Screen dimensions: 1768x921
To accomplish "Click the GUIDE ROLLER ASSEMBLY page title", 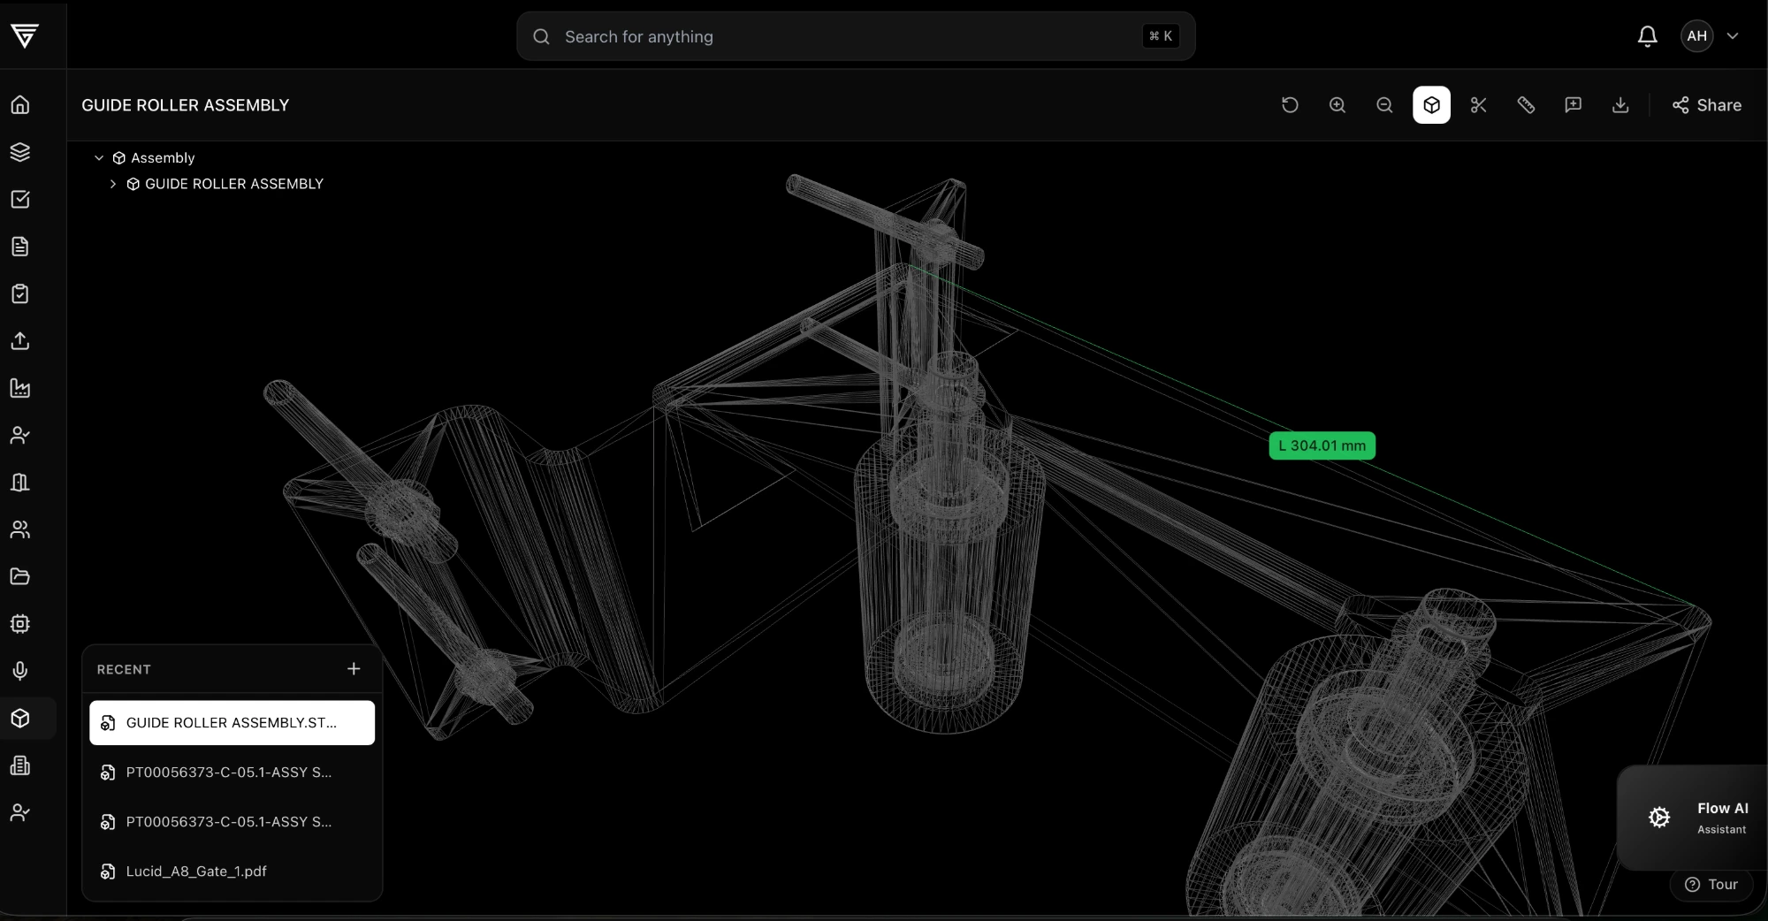I will (186, 105).
